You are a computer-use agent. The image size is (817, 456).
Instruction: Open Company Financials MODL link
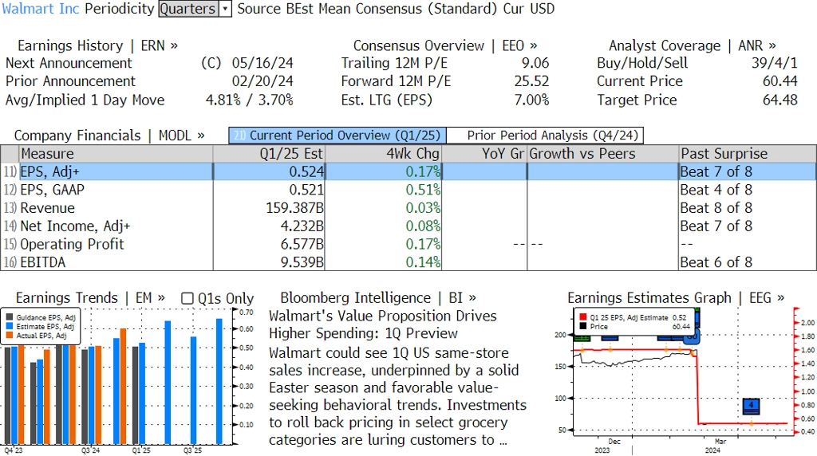(109, 136)
